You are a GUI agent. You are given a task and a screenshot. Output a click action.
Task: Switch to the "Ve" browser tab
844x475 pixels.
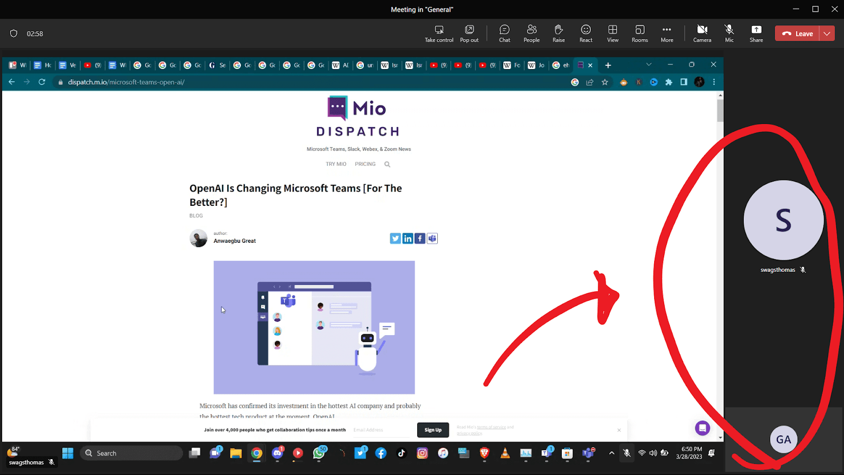pos(68,65)
